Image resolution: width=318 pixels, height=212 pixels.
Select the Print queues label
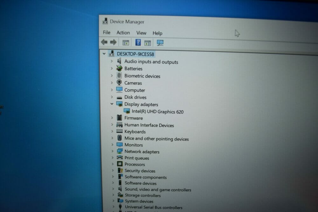click(137, 158)
